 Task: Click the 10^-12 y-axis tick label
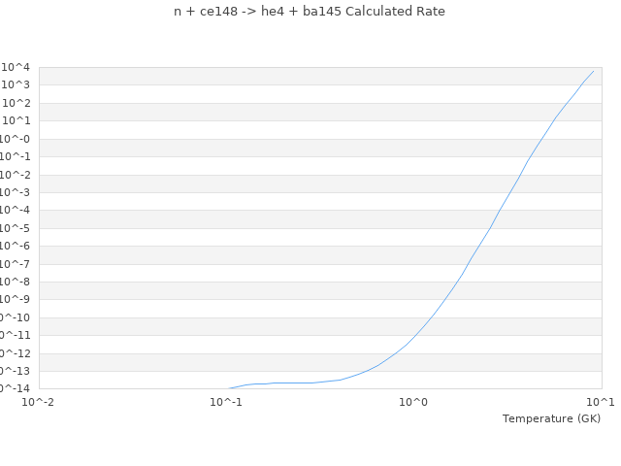click(x=15, y=353)
